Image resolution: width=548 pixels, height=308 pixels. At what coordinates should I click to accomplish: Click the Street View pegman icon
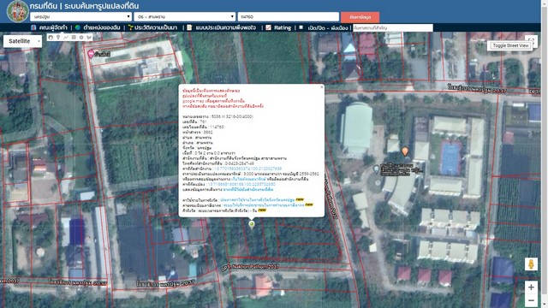531,264
